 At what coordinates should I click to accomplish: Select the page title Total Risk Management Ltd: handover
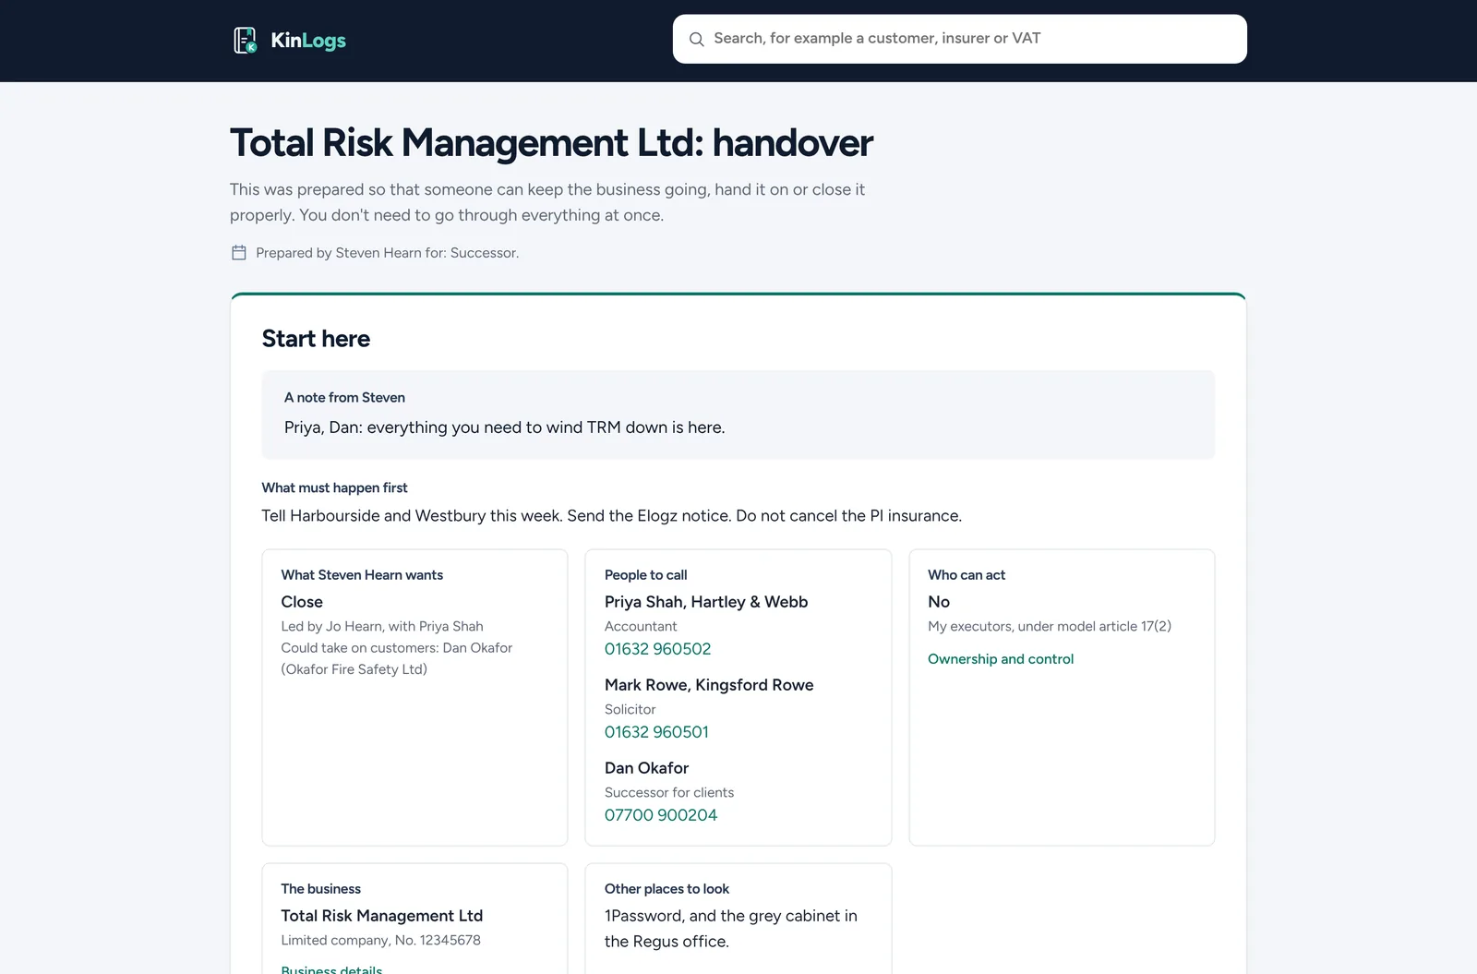pos(551,143)
